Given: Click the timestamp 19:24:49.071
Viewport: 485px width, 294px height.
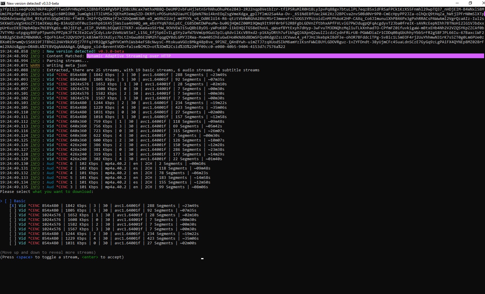Looking at the screenshot, I should tap(14, 65).
